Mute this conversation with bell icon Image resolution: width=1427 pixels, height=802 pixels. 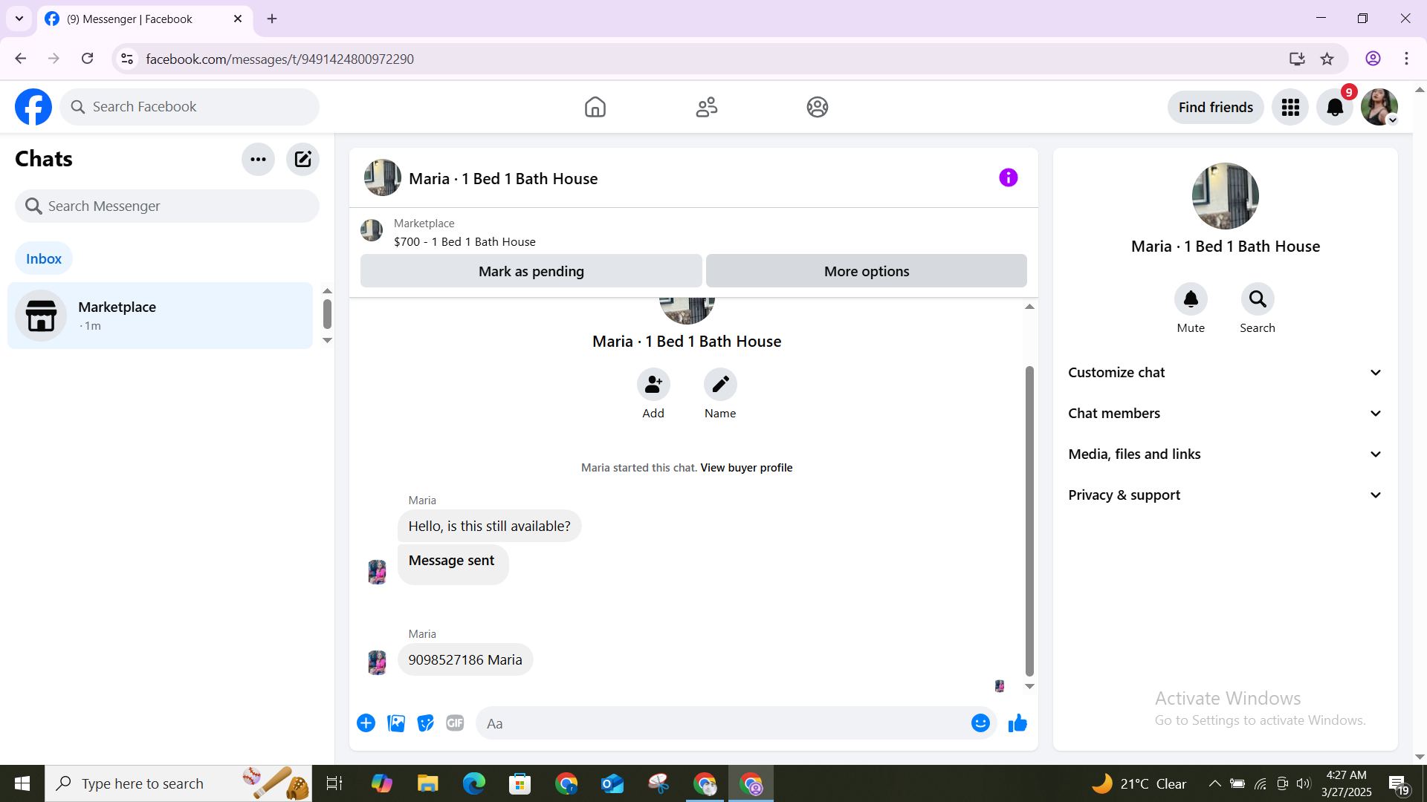tap(1191, 299)
